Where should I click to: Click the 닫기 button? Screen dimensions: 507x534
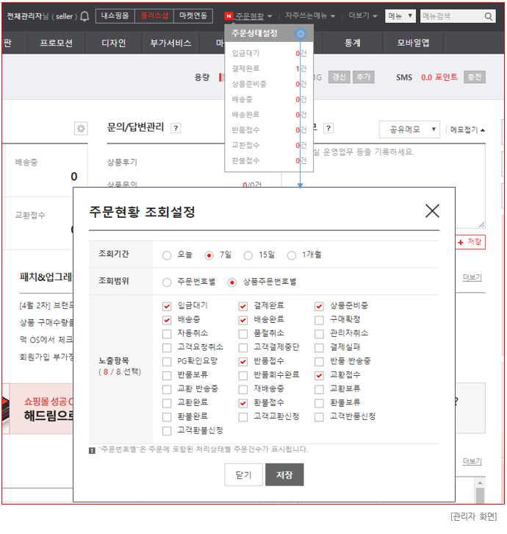(243, 475)
